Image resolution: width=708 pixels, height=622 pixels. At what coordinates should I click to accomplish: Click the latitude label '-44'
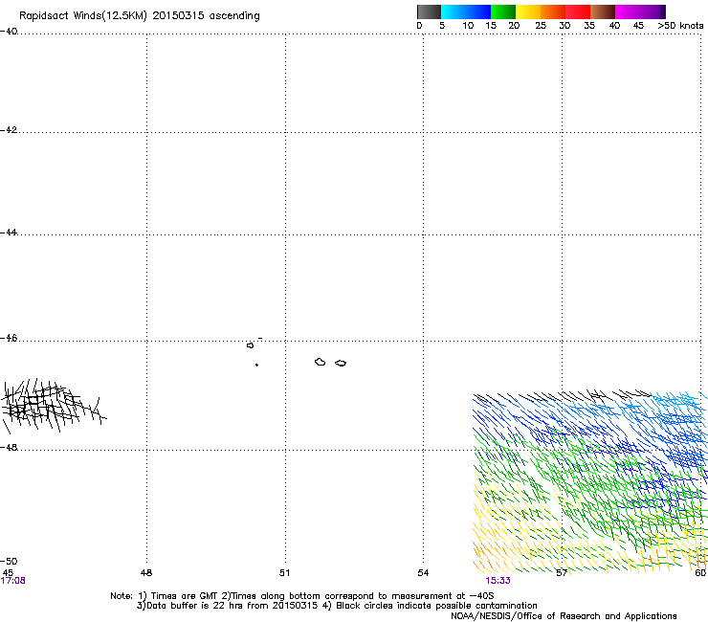point(9,233)
